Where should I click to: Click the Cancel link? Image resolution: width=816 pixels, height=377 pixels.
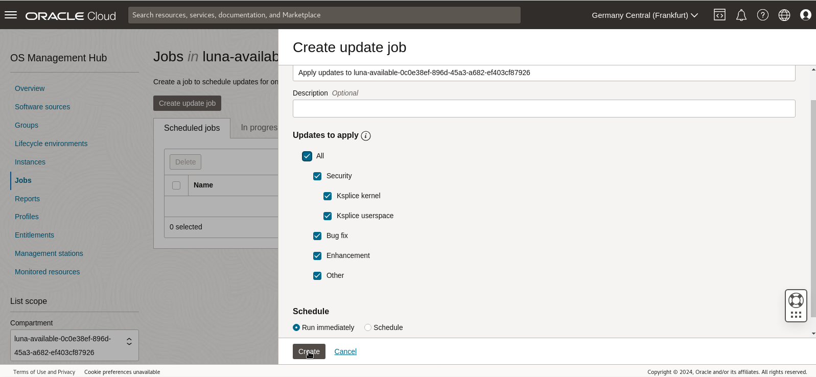(345, 351)
